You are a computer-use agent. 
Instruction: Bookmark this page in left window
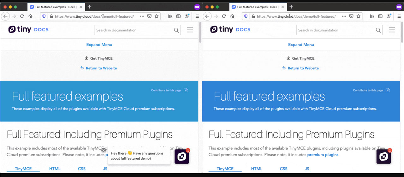click(157, 16)
